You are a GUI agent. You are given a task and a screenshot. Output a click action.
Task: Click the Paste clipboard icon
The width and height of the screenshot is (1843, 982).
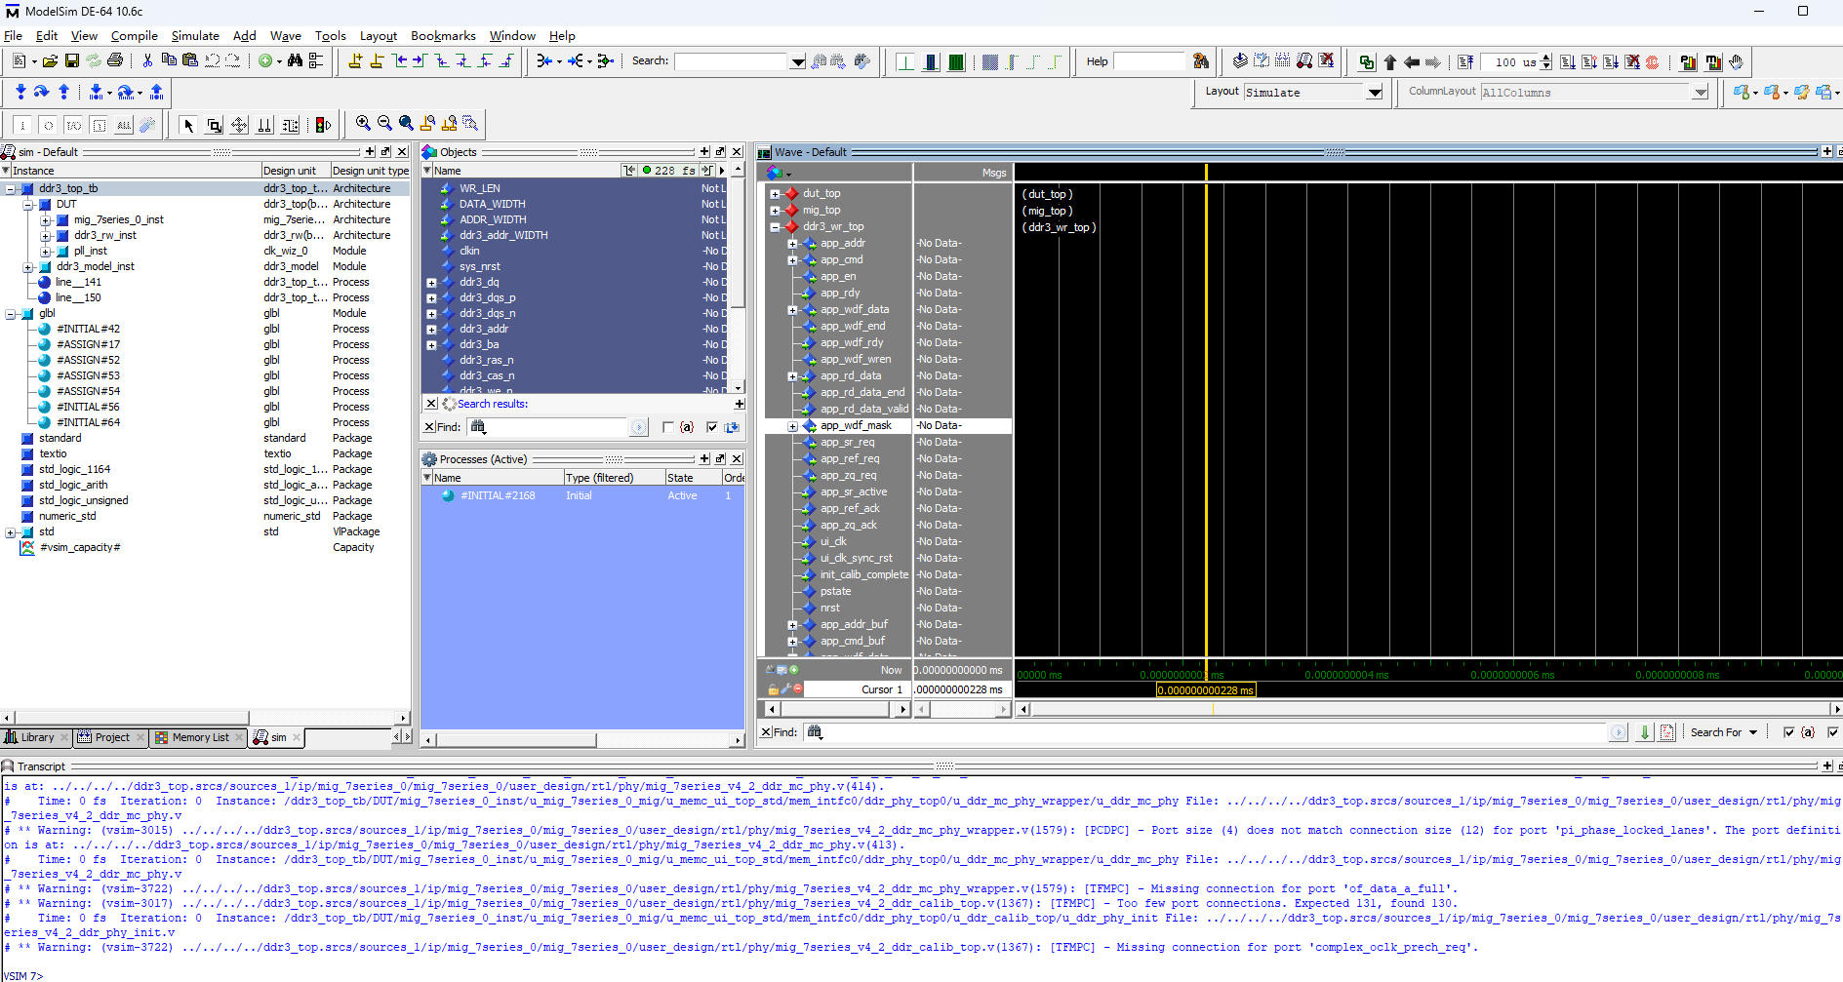[x=190, y=60]
